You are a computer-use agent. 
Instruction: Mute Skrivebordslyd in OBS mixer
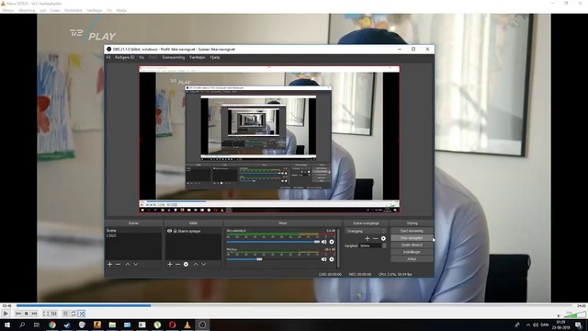pyautogui.click(x=324, y=242)
